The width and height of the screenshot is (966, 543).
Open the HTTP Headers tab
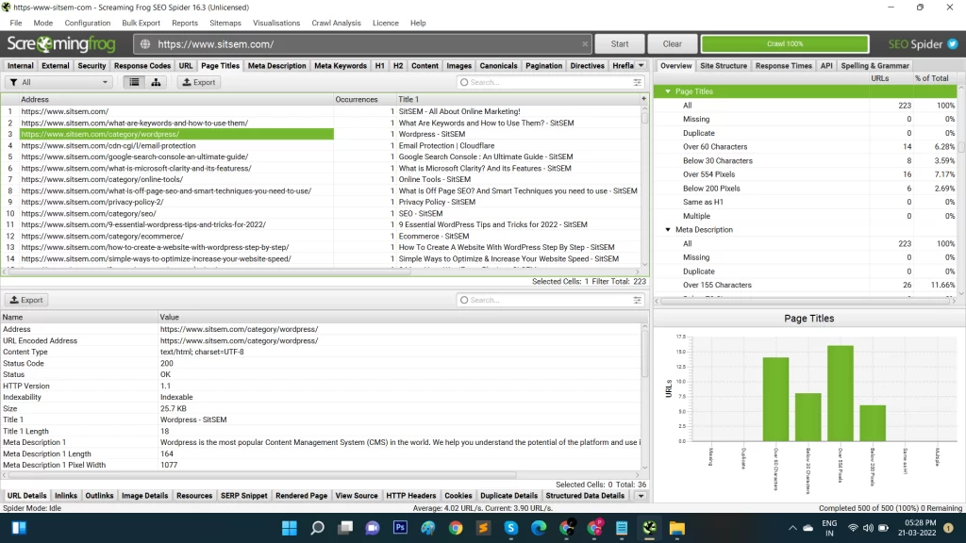point(411,496)
